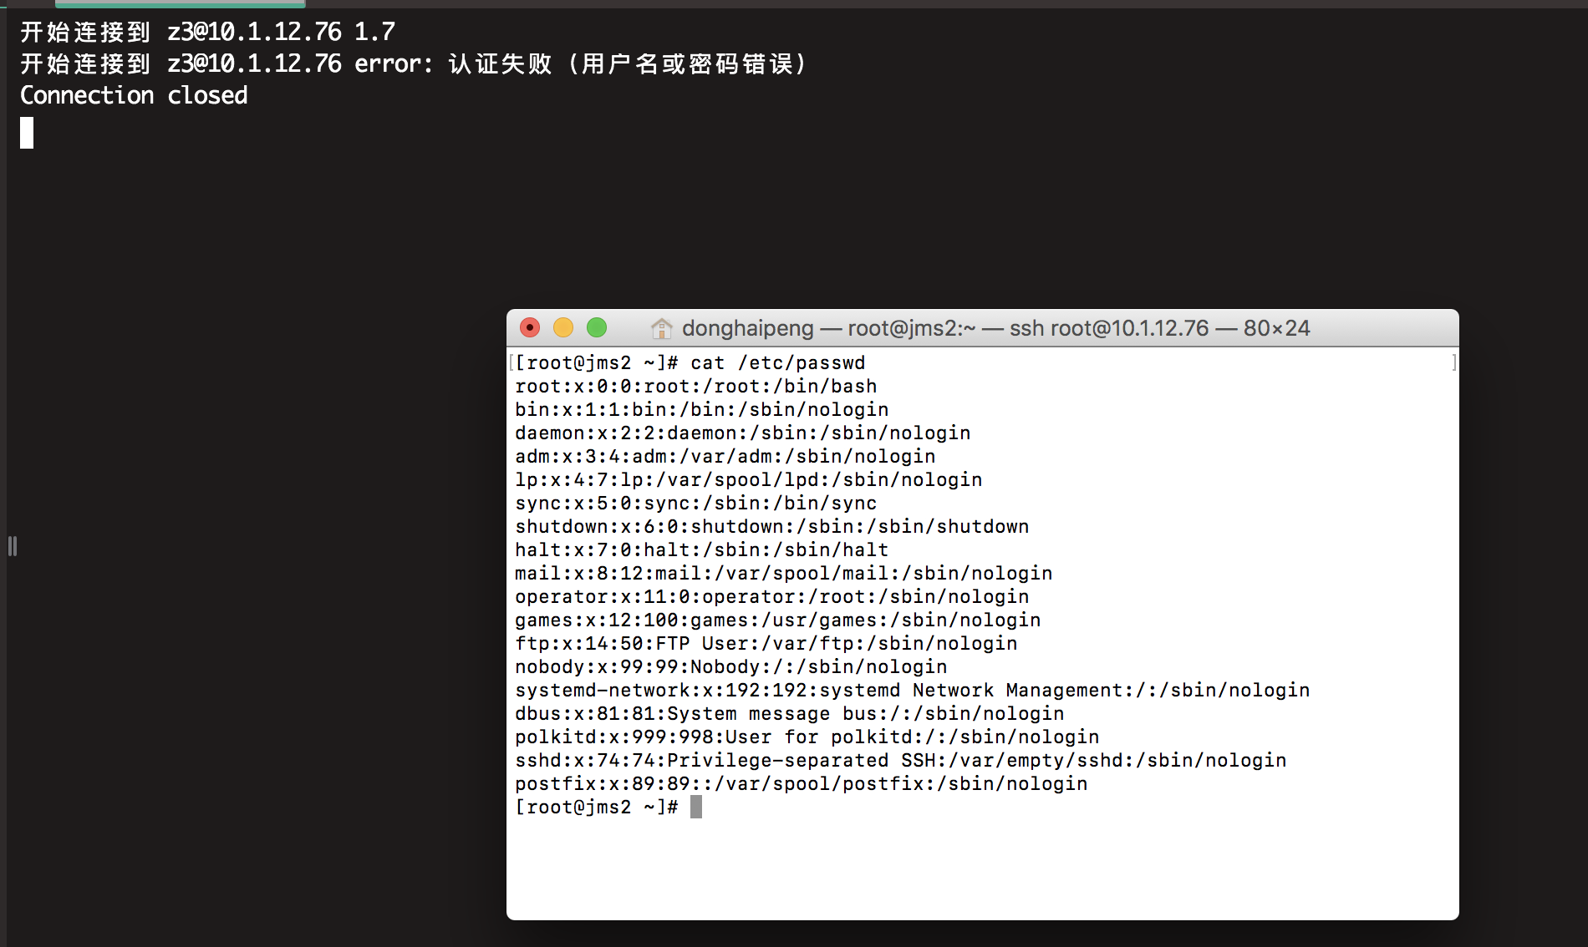Click the ftp:x:14:50 passwd entry
The image size is (1588, 947).
click(766, 643)
